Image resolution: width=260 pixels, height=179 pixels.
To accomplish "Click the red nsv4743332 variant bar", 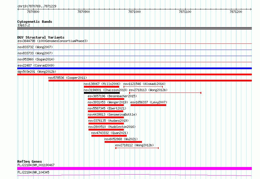I will (x=109, y=136).
